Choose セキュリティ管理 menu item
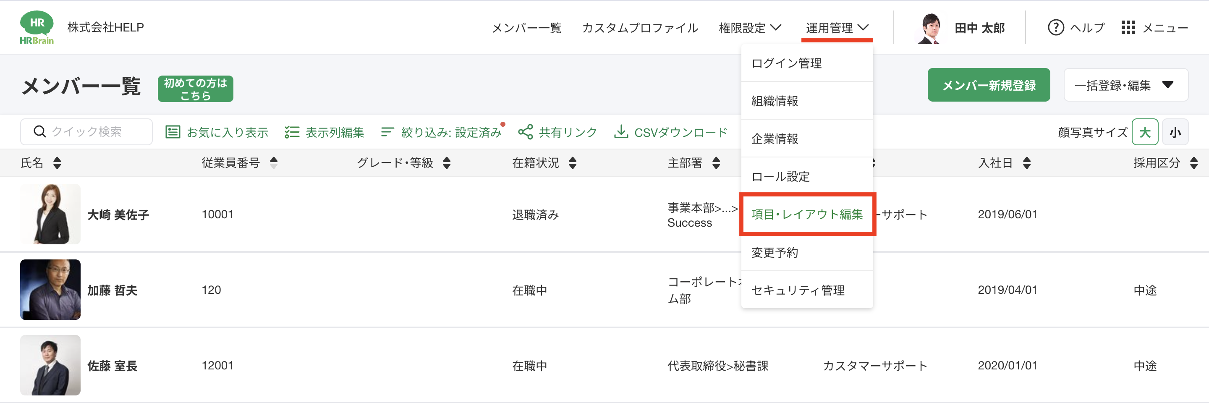 click(798, 290)
